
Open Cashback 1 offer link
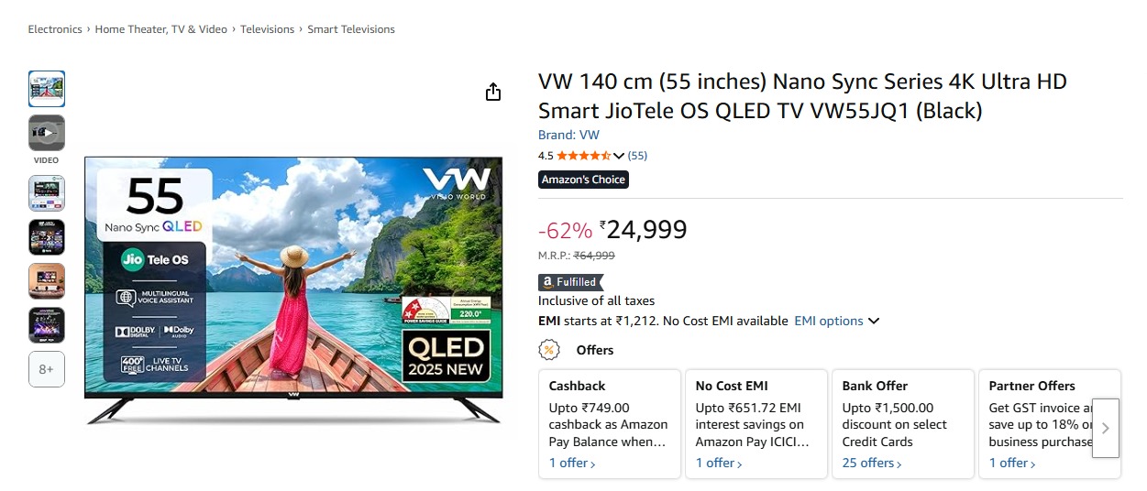click(572, 464)
